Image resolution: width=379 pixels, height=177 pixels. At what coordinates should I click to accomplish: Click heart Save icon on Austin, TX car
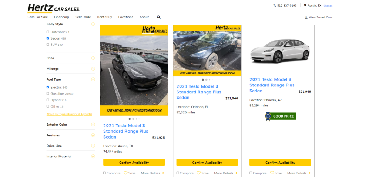[125, 173]
